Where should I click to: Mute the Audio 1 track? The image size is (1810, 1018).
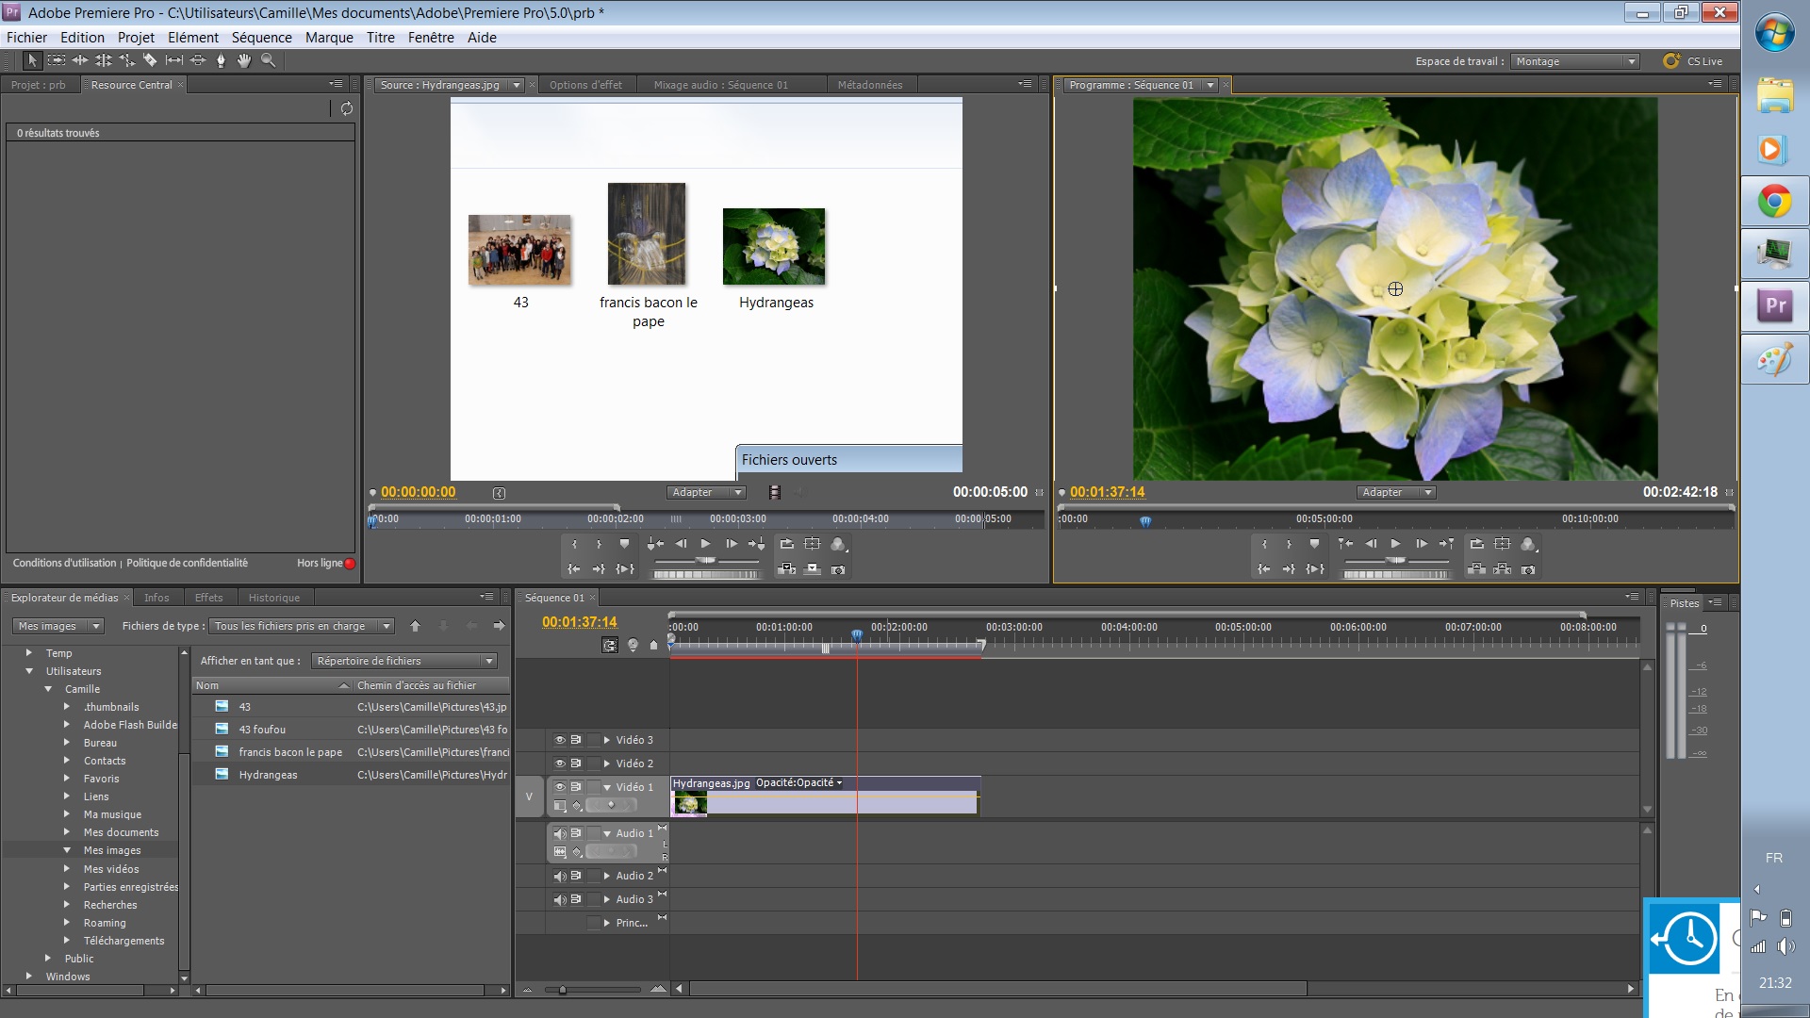tap(560, 833)
